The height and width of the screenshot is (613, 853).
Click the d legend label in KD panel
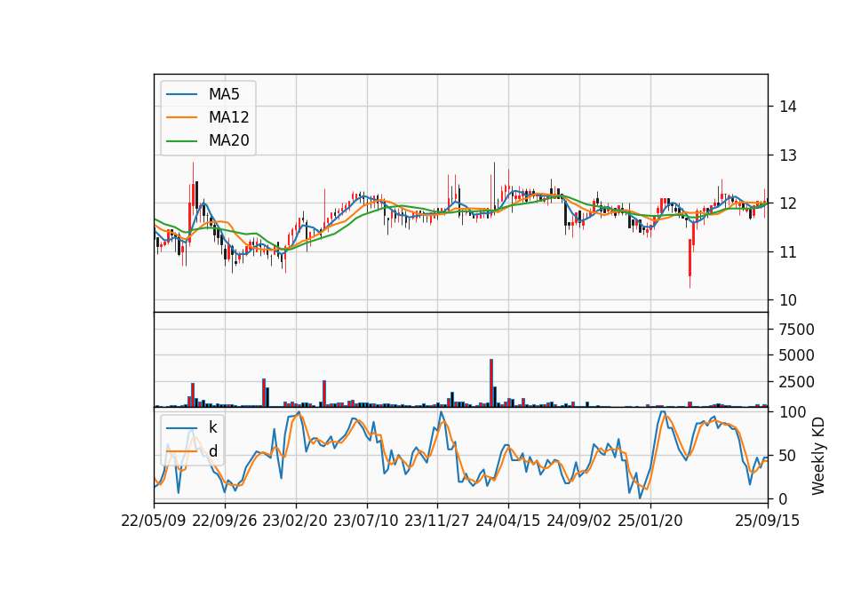[x=213, y=451]
